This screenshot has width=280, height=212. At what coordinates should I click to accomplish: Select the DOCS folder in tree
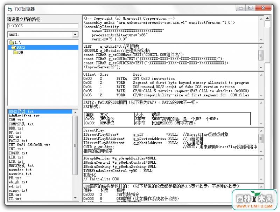[x=43, y=47]
